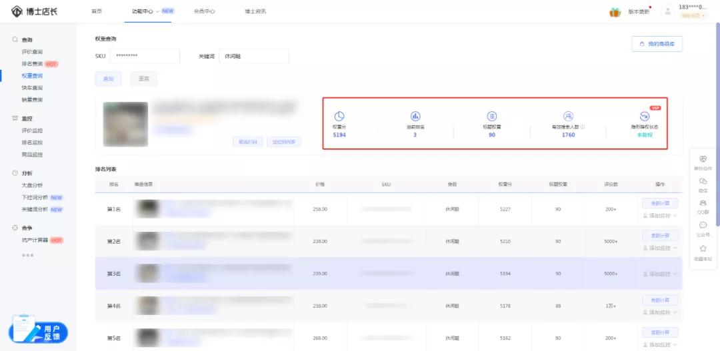Viewport: 720px width, 351px height.
Task: Click 重新计算 in 第1名 row
Action: tap(660, 203)
